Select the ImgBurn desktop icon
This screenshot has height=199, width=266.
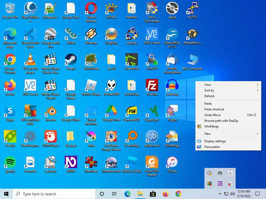tap(111, 36)
